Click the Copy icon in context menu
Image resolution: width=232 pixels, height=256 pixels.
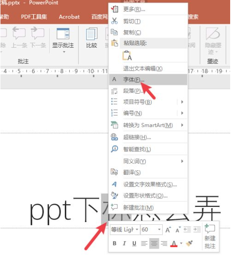pyautogui.click(x=114, y=32)
